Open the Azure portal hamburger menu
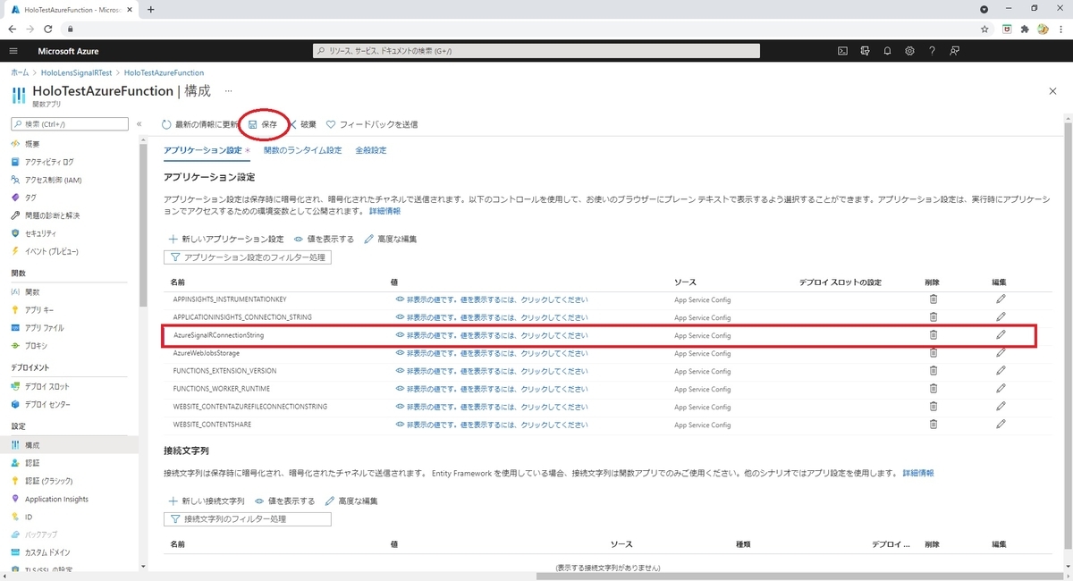Viewport: 1073px width, 581px height. pos(13,51)
